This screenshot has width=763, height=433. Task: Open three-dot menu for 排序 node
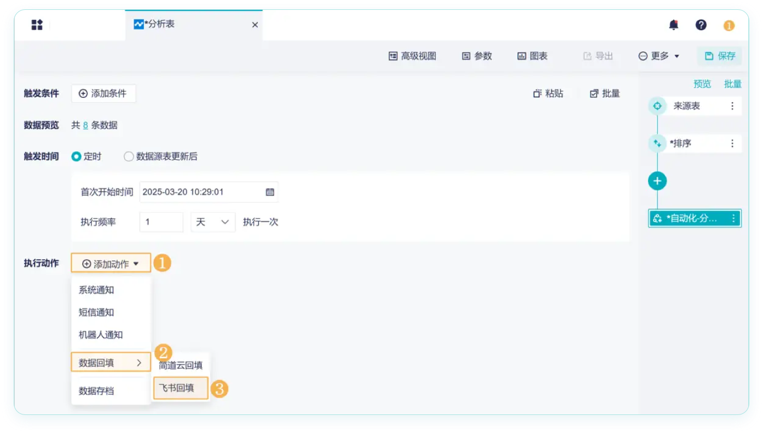[732, 143]
